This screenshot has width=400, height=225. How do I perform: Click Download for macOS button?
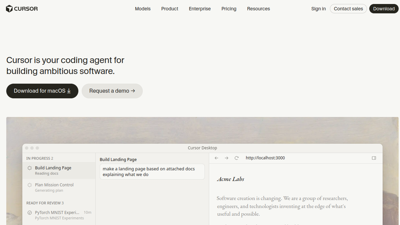[x=42, y=91]
